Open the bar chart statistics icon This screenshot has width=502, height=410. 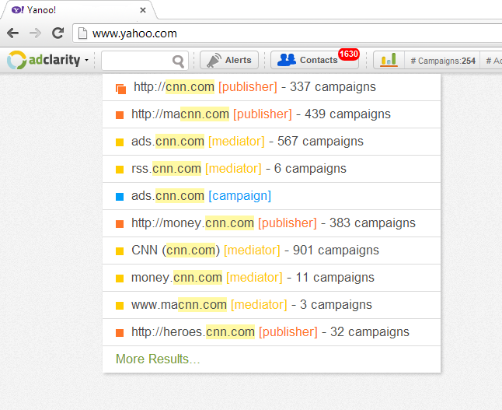click(389, 60)
